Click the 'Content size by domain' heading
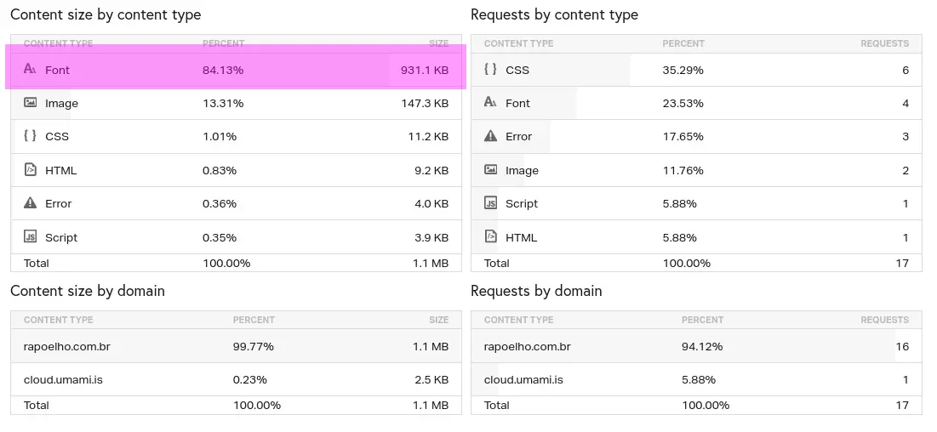 [88, 291]
